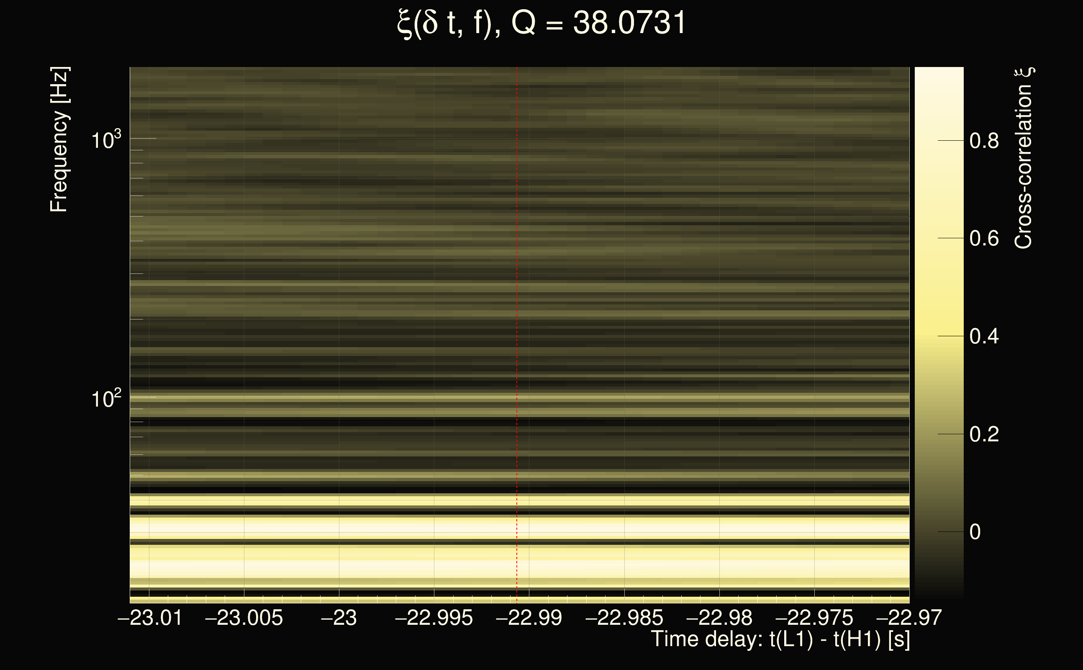The height and width of the screenshot is (670, 1083).
Task: Click the time delay t(L1) - t(H1) x-axis label
Action: (x=780, y=639)
